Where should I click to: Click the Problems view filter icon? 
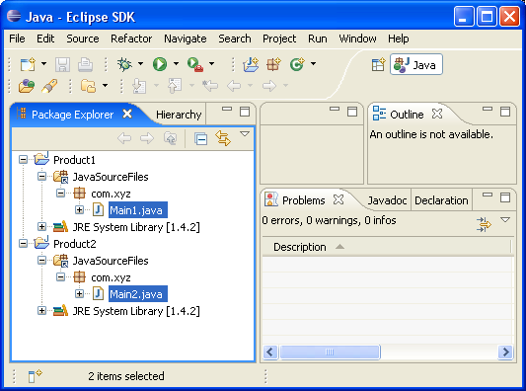[x=484, y=224]
